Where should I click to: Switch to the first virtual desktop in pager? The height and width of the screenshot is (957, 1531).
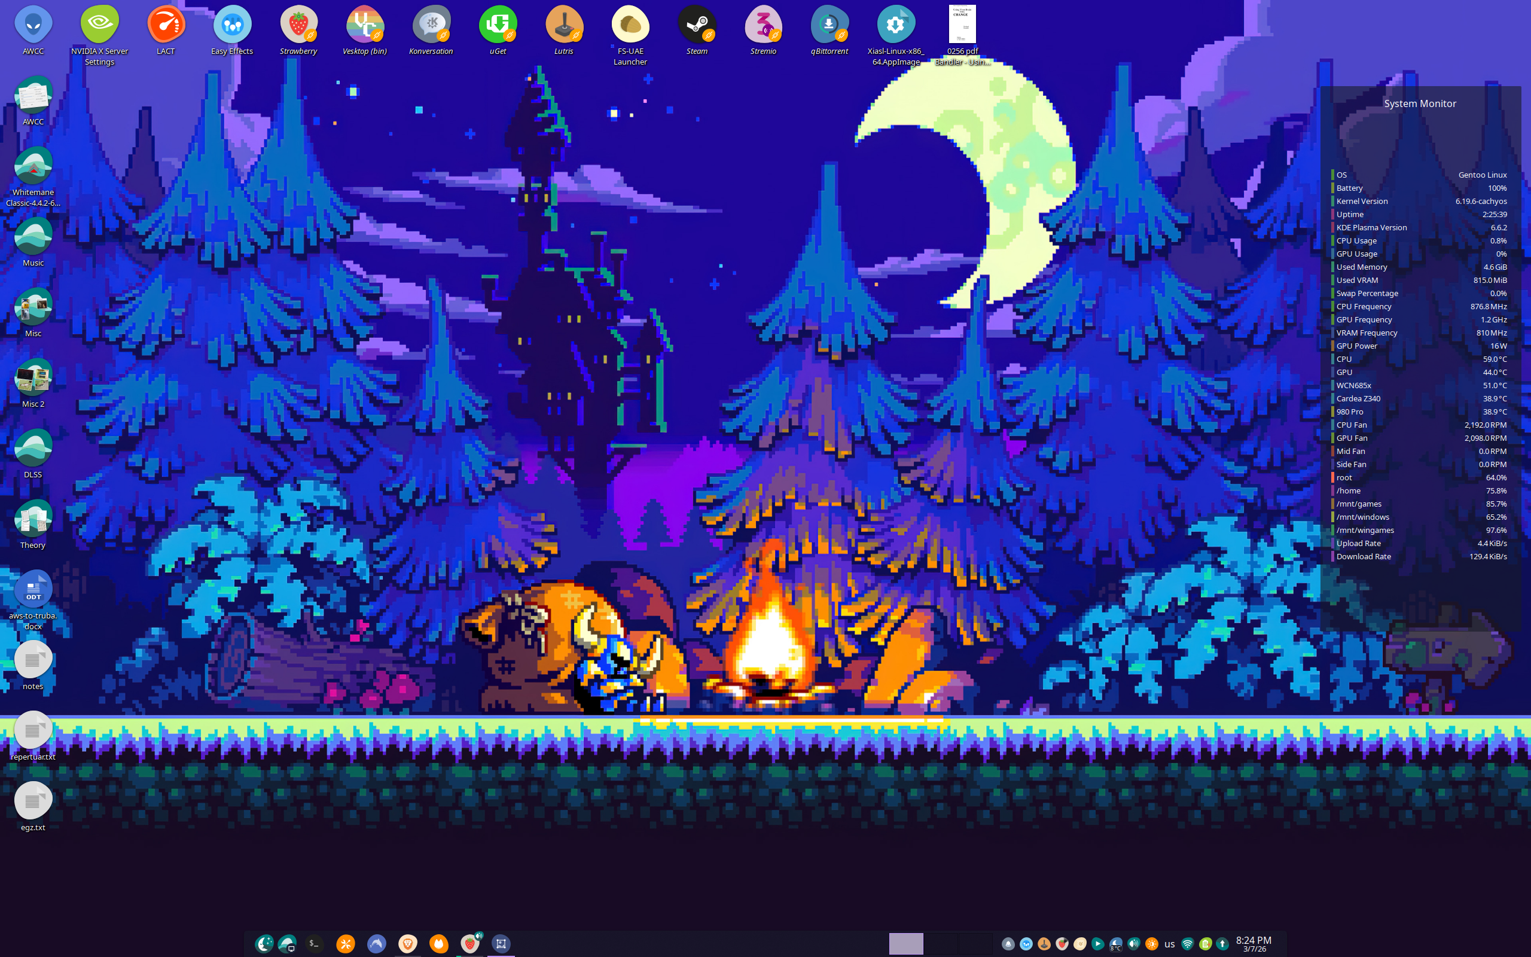pos(906,944)
